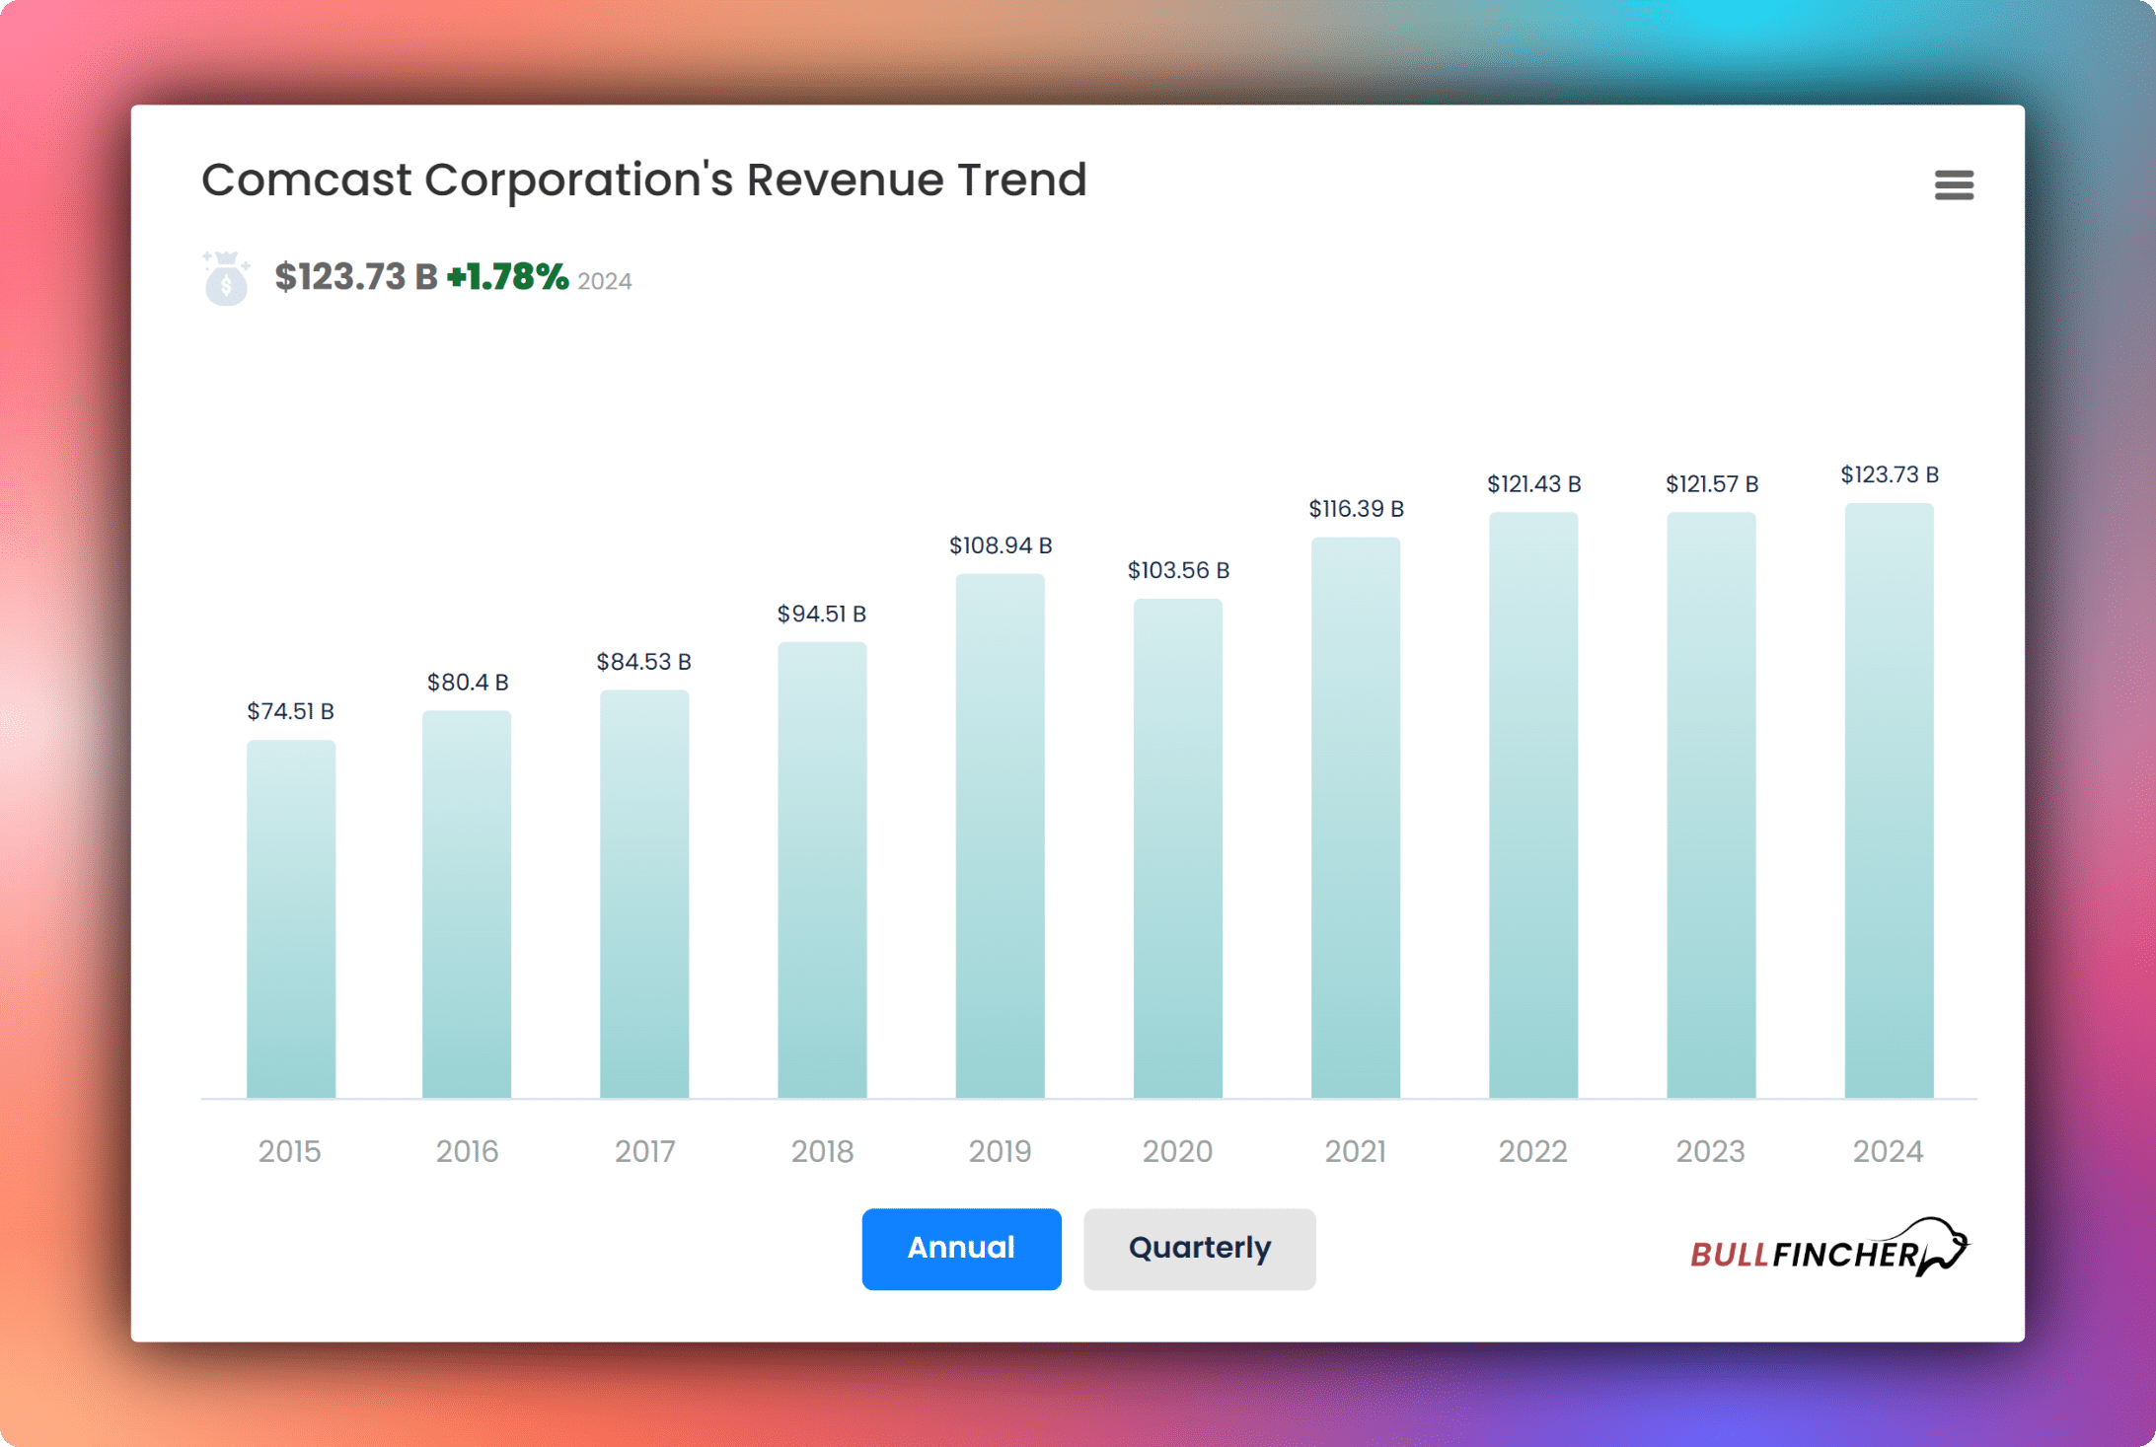The height and width of the screenshot is (1447, 2156).
Task: Select the 2020 revenue bar
Action: click(1177, 848)
